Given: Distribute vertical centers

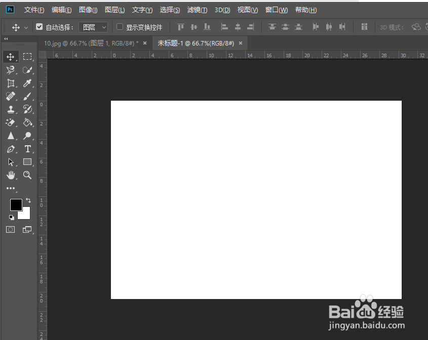Looking at the screenshot, I should tap(286, 27).
